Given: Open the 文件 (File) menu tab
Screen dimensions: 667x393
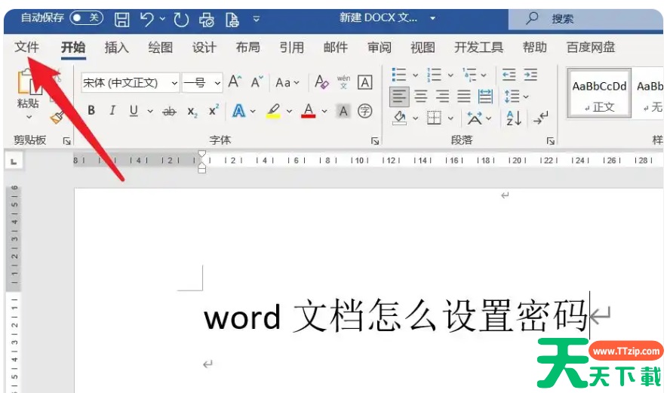Looking at the screenshot, I should (x=27, y=48).
